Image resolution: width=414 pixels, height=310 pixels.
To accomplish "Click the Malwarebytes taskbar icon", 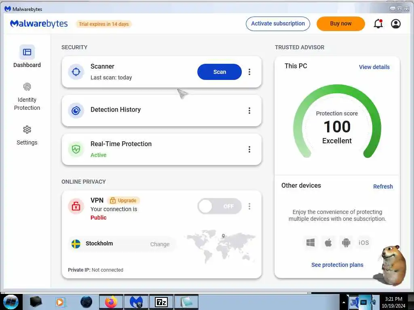I will click(x=136, y=302).
